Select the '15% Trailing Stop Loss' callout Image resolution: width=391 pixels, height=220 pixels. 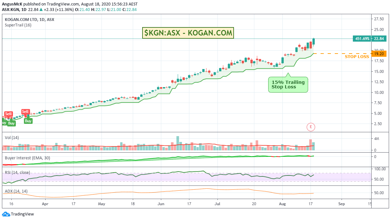(288, 85)
